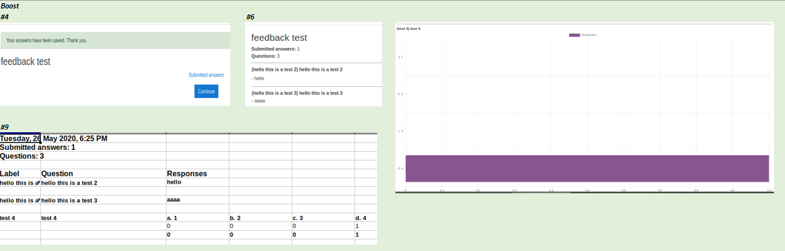Open the Submitted answers link
785x251 pixels.
pyautogui.click(x=206, y=75)
